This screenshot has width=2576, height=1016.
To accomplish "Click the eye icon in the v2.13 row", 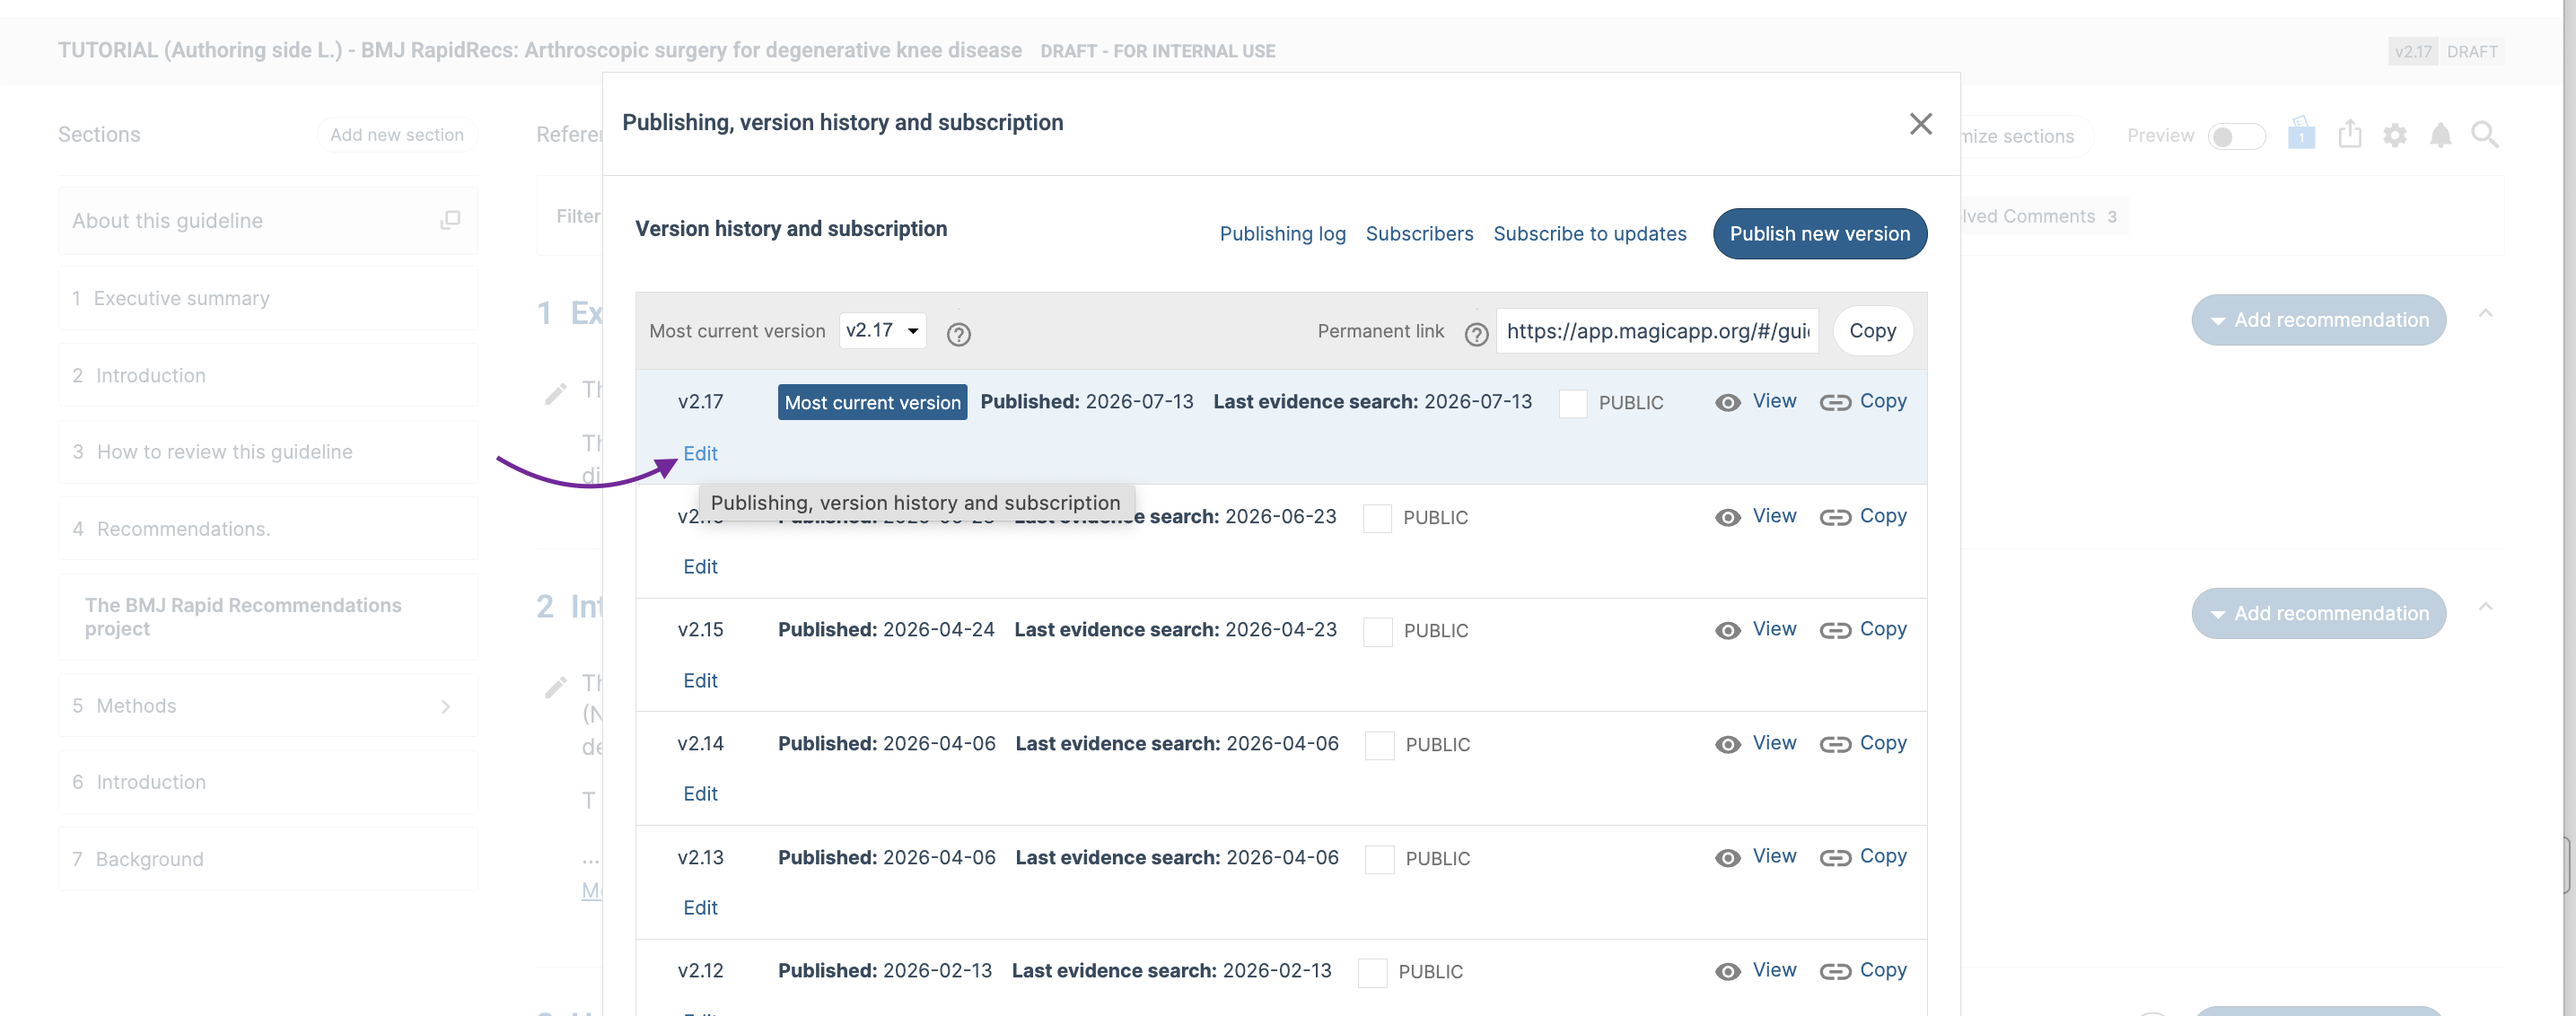I will [x=1727, y=858].
